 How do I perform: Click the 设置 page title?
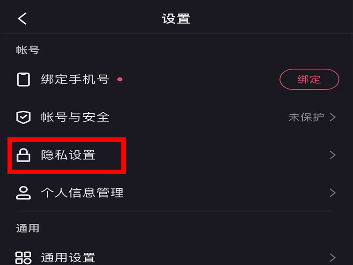coord(176,19)
